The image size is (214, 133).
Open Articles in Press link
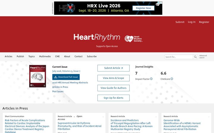[x=60, y=87]
